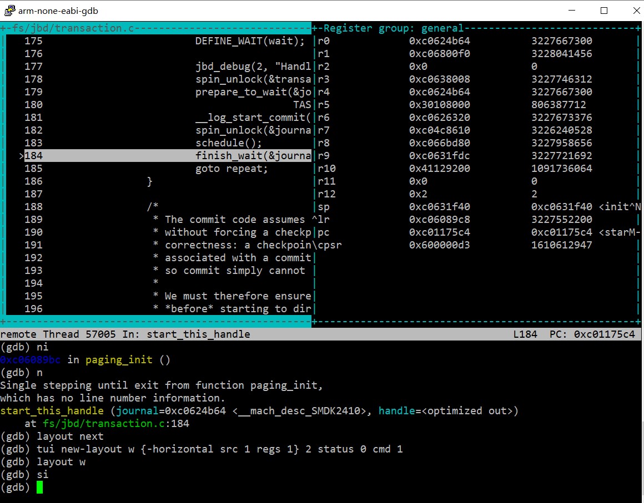644x503 pixels.
Task: Click cpsr hex value 0x600000d3
Action: tap(440, 245)
